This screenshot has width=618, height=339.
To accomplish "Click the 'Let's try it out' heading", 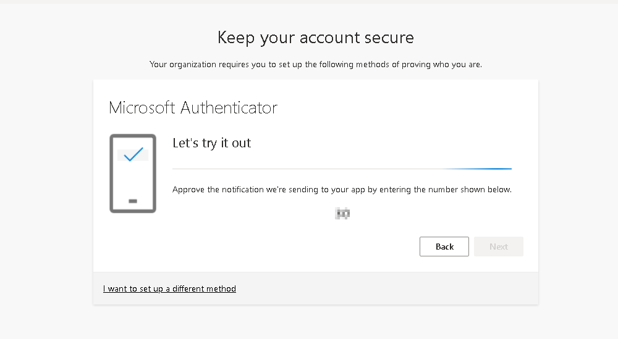I will click(x=211, y=143).
